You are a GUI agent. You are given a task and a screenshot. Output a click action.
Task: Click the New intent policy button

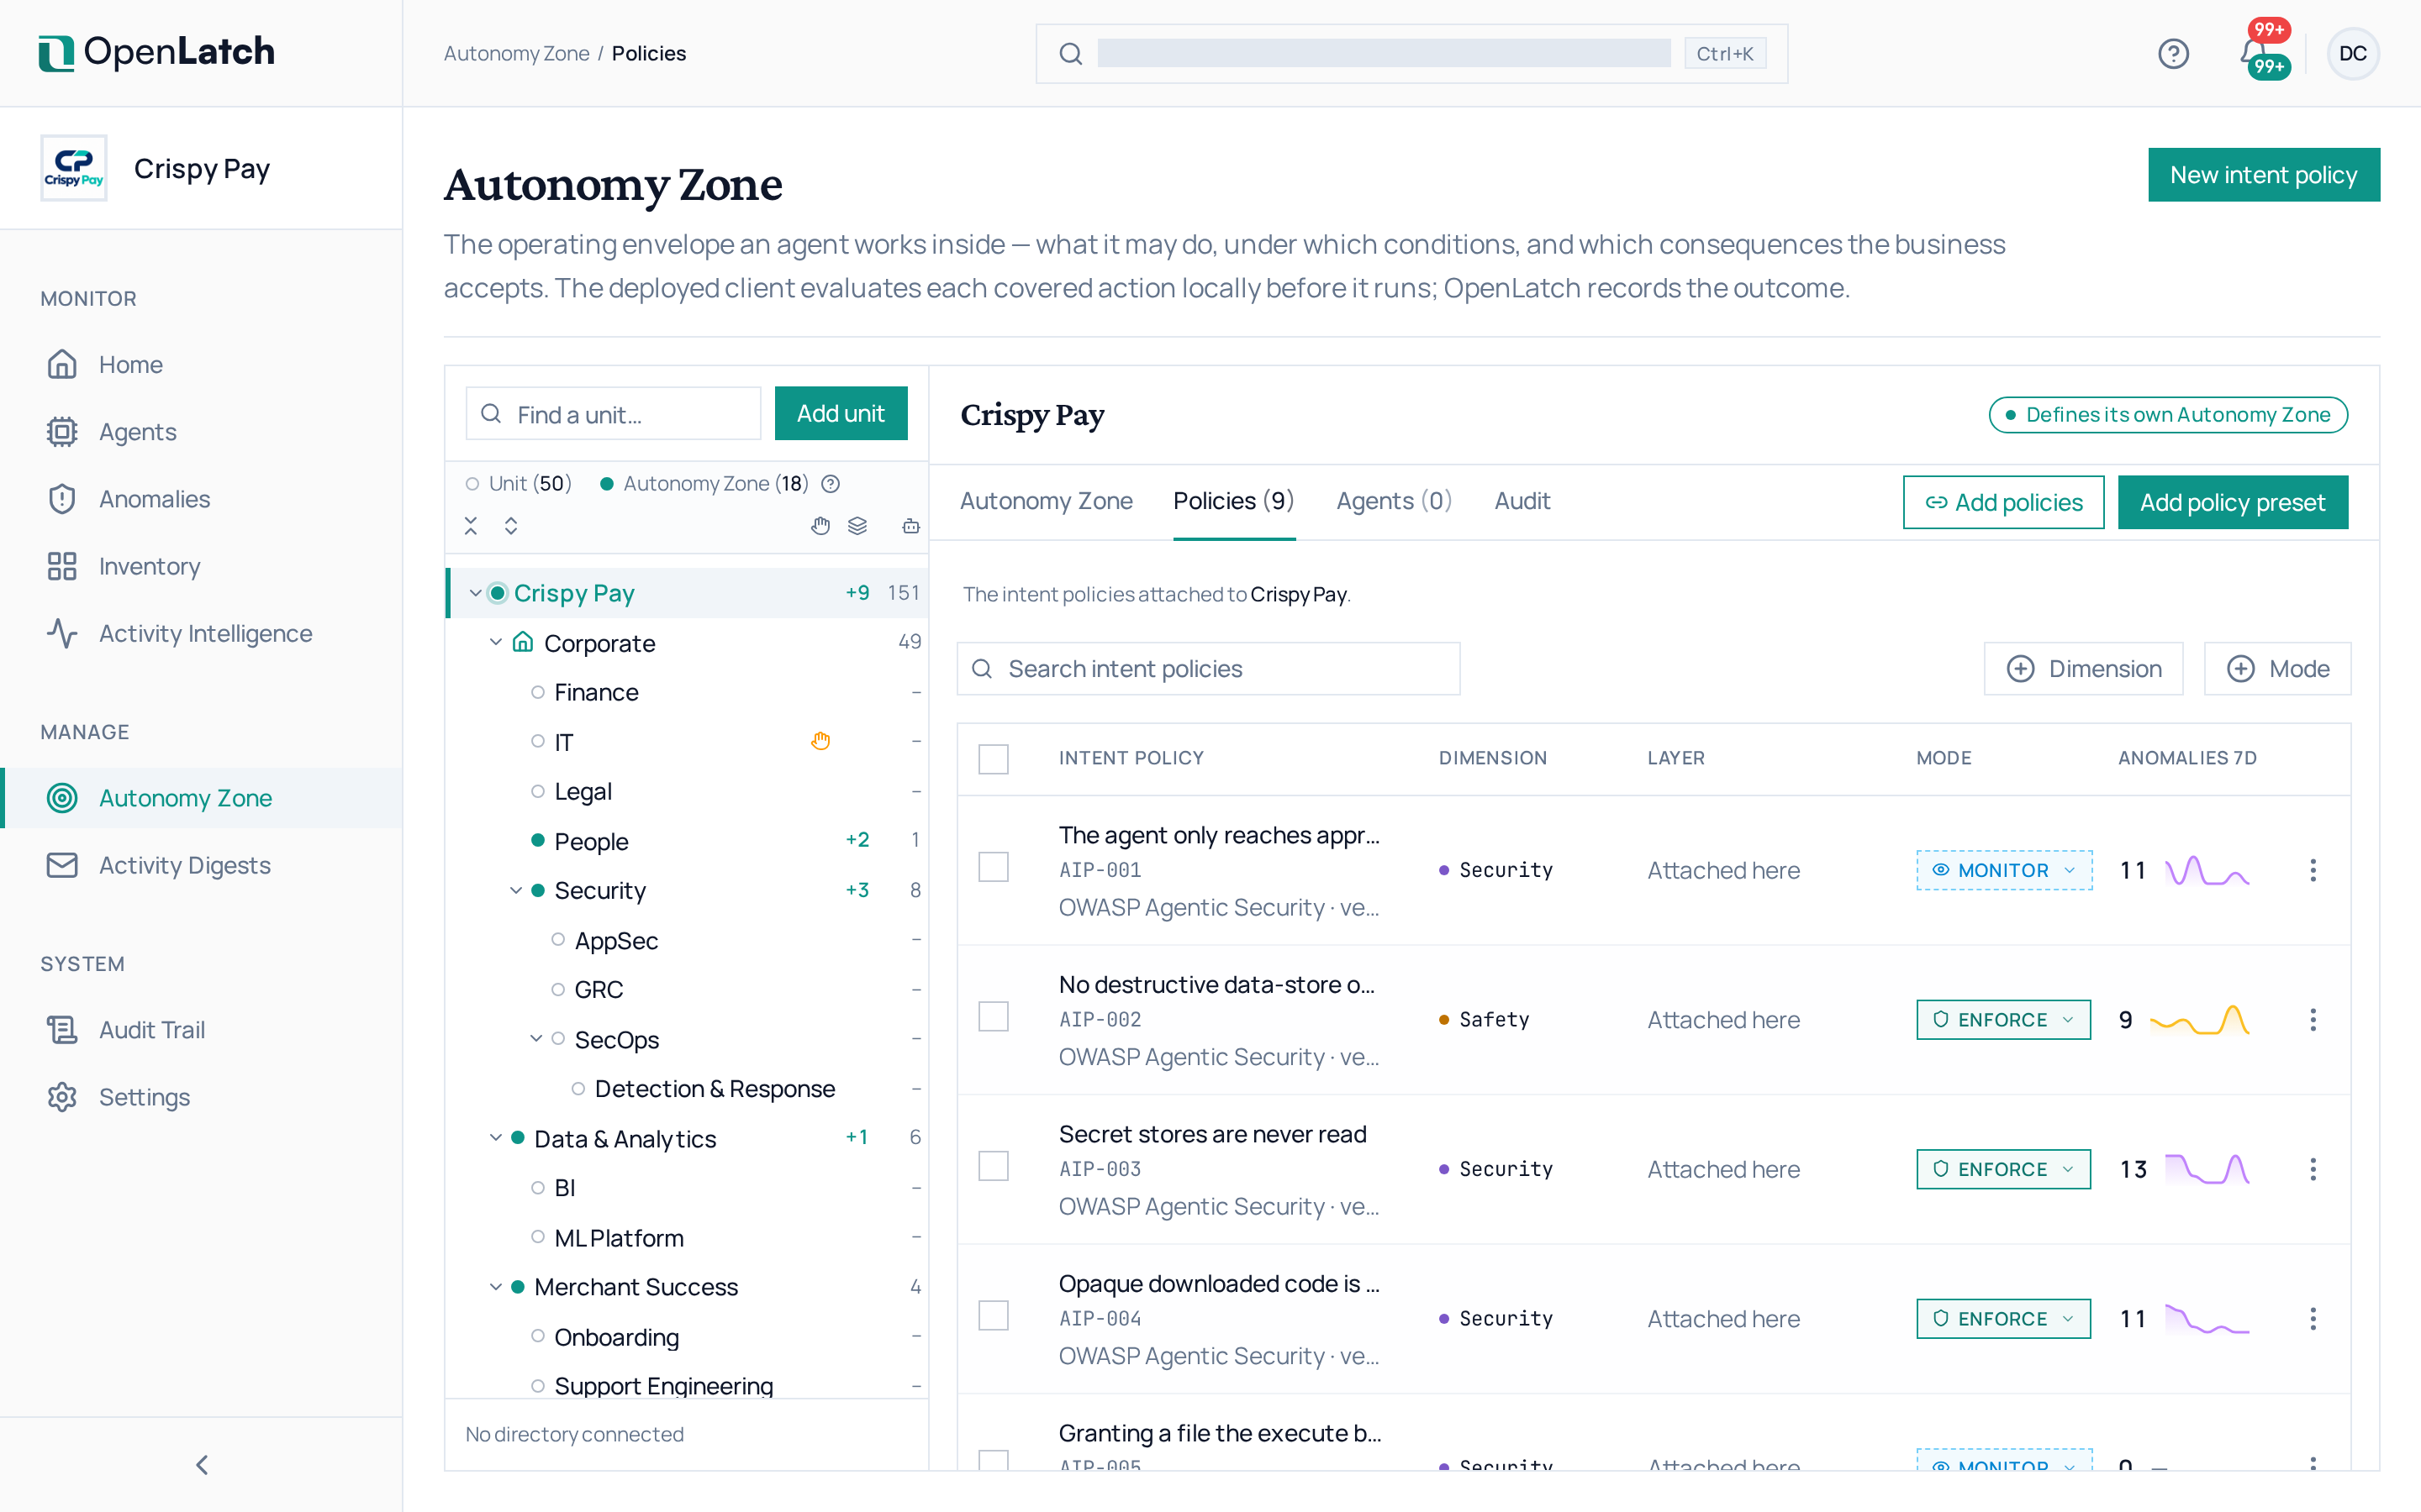pyautogui.click(x=2264, y=175)
